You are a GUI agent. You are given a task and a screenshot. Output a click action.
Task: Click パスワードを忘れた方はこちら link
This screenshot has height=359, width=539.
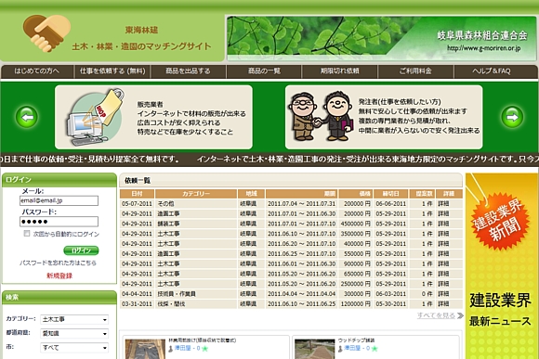[x=58, y=263]
